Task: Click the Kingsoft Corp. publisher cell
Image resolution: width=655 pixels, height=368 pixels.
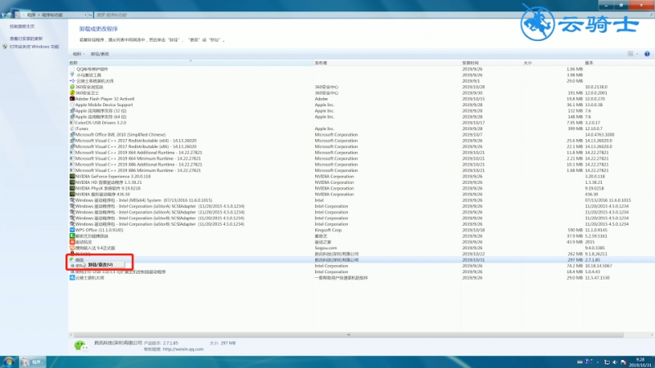Action: click(x=328, y=230)
